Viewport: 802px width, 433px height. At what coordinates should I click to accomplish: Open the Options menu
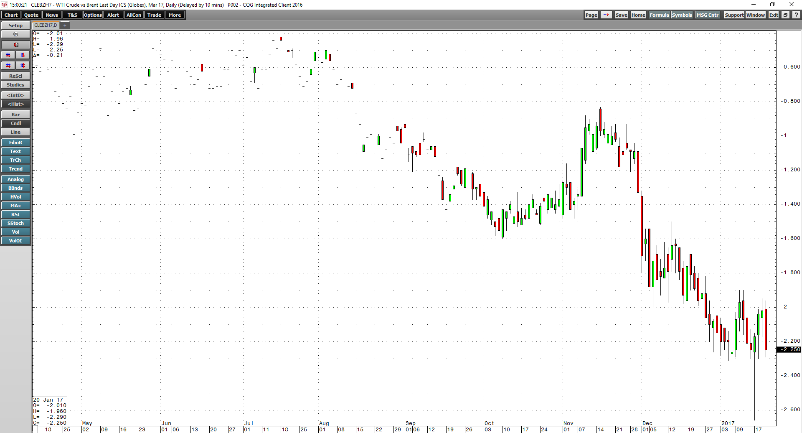(x=93, y=15)
